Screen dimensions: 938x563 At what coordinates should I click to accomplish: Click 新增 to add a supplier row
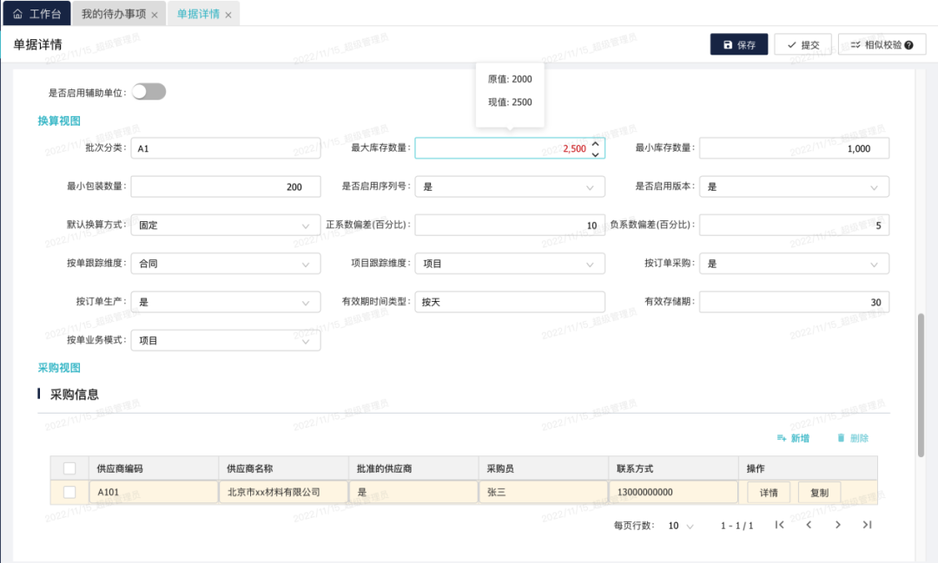pyautogui.click(x=793, y=439)
